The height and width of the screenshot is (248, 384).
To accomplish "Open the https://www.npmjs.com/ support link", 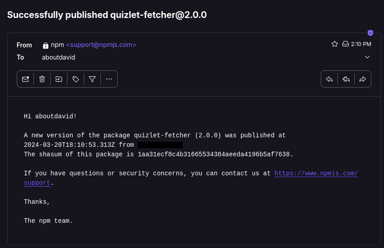I will coord(316,173).
